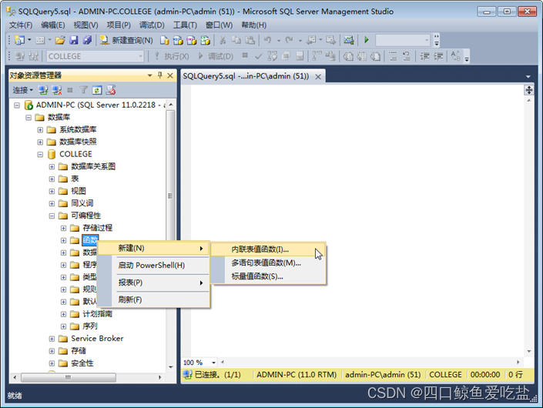Screen dimensions: 543x408
Task: Click the Disconnect icon in Object Explorer
Action: click(x=57, y=90)
